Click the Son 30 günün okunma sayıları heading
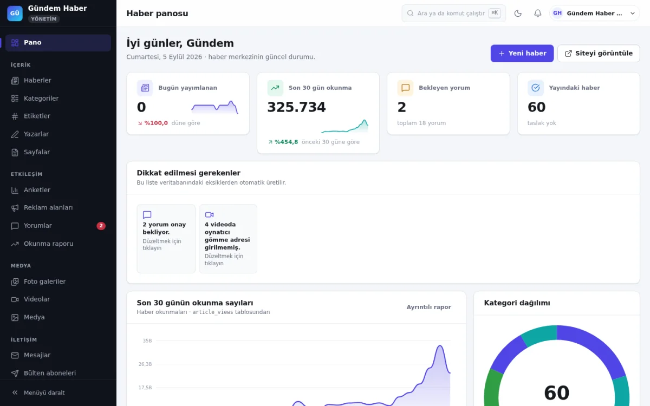 click(195, 303)
